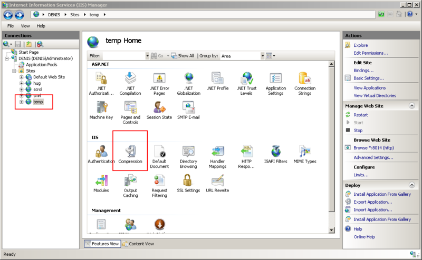Open Session State settings
Viewport: 422px width, 260px height.
pyautogui.click(x=159, y=110)
